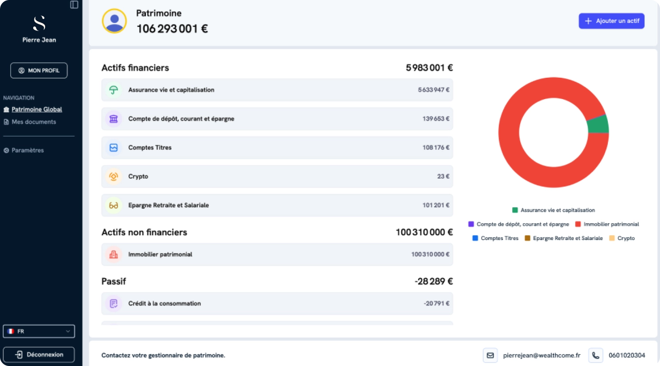Toggle Comptes Titres legend item
The height and width of the screenshot is (366, 660).
495,238
